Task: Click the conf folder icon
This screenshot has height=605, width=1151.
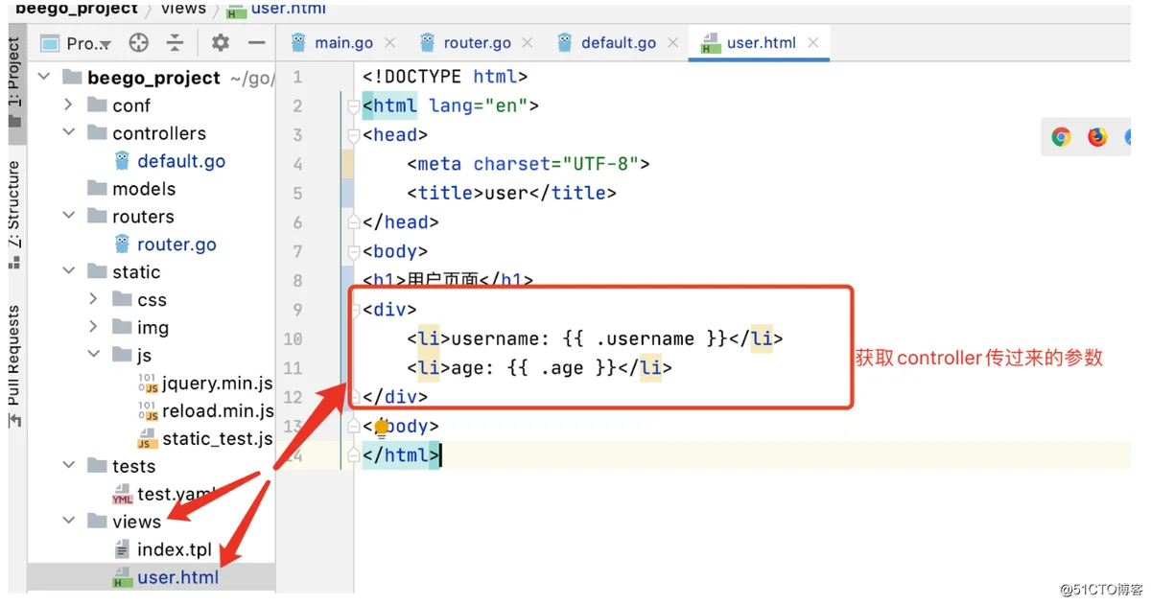Action: 97,105
